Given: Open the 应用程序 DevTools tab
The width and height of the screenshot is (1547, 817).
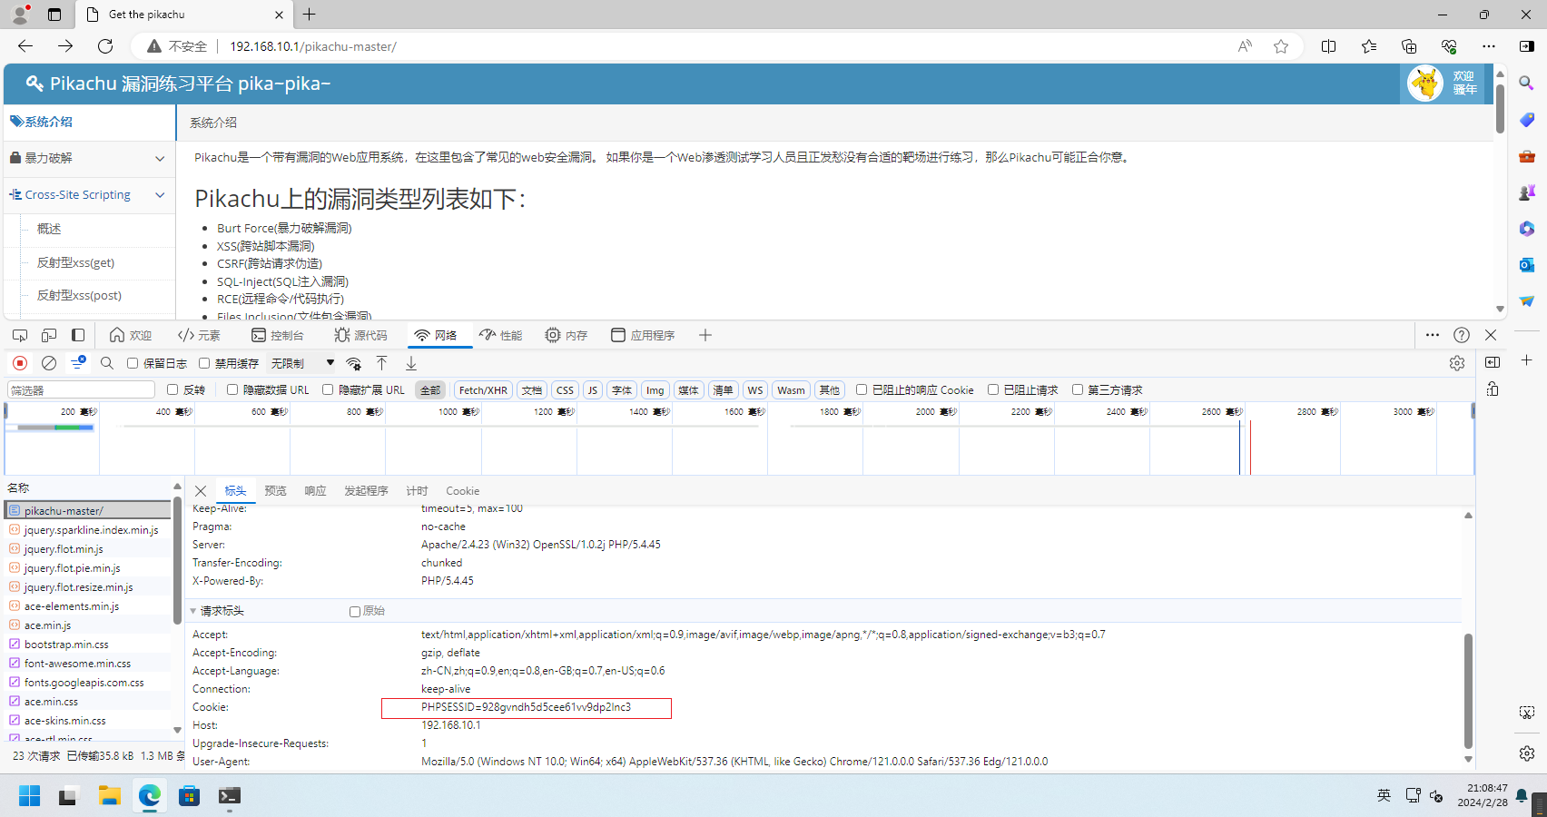Looking at the screenshot, I should coord(643,335).
